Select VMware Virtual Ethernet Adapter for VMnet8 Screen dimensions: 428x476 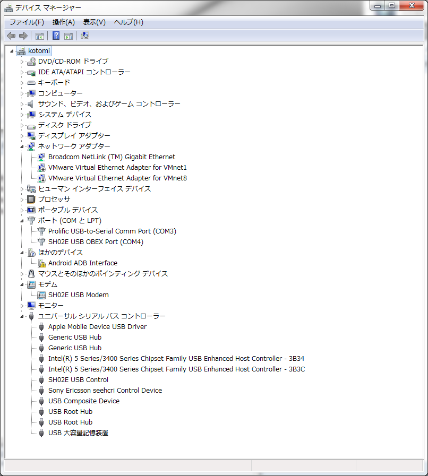(x=117, y=178)
